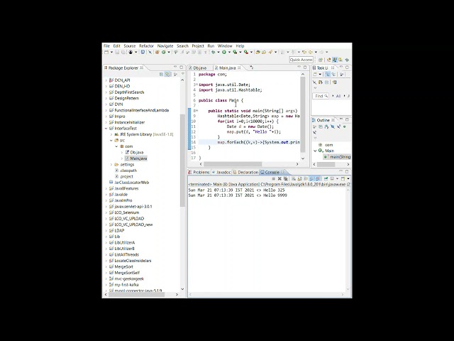Click the Pin Console icon
Screen dimensions: 454x341
[326, 178]
